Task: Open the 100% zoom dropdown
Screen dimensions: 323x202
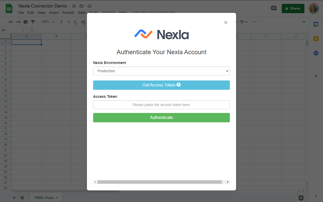Action: click(x=48, y=22)
